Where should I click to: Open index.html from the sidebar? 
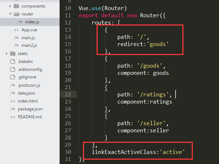pos(28,101)
